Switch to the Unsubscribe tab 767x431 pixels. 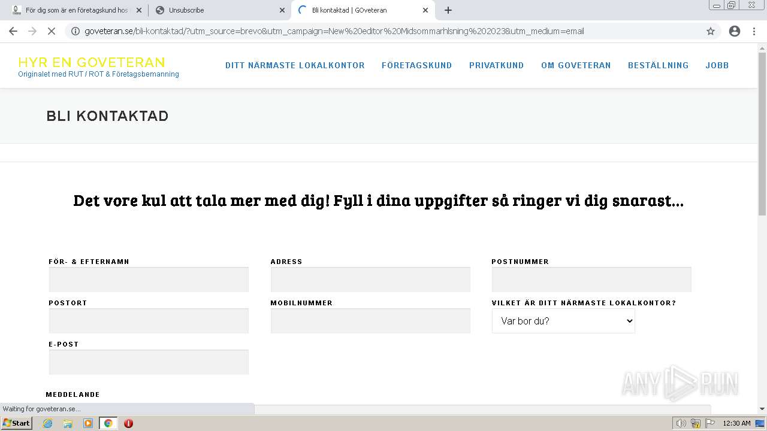coord(219,10)
